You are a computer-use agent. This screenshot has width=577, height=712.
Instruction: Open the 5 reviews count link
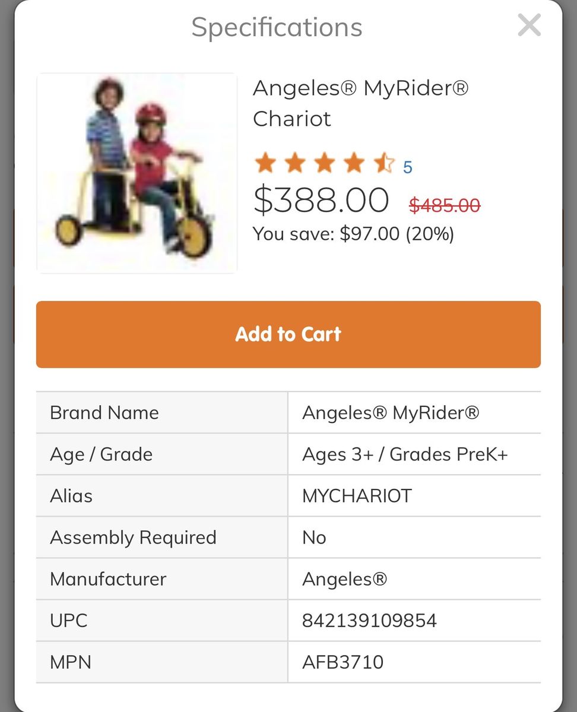click(x=407, y=167)
